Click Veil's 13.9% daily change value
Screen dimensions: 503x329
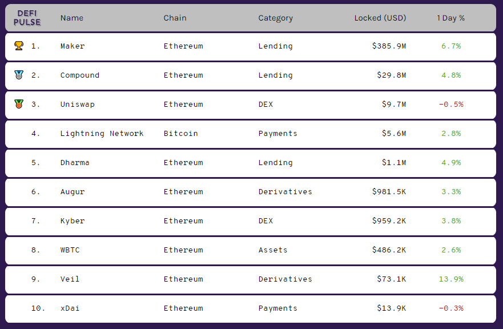pyautogui.click(x=451, y=279)
